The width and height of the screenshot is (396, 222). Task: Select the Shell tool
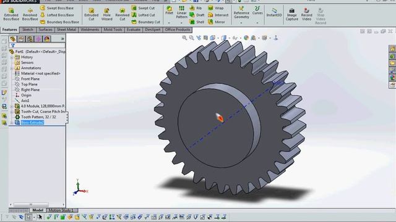(x=197, y=22)
